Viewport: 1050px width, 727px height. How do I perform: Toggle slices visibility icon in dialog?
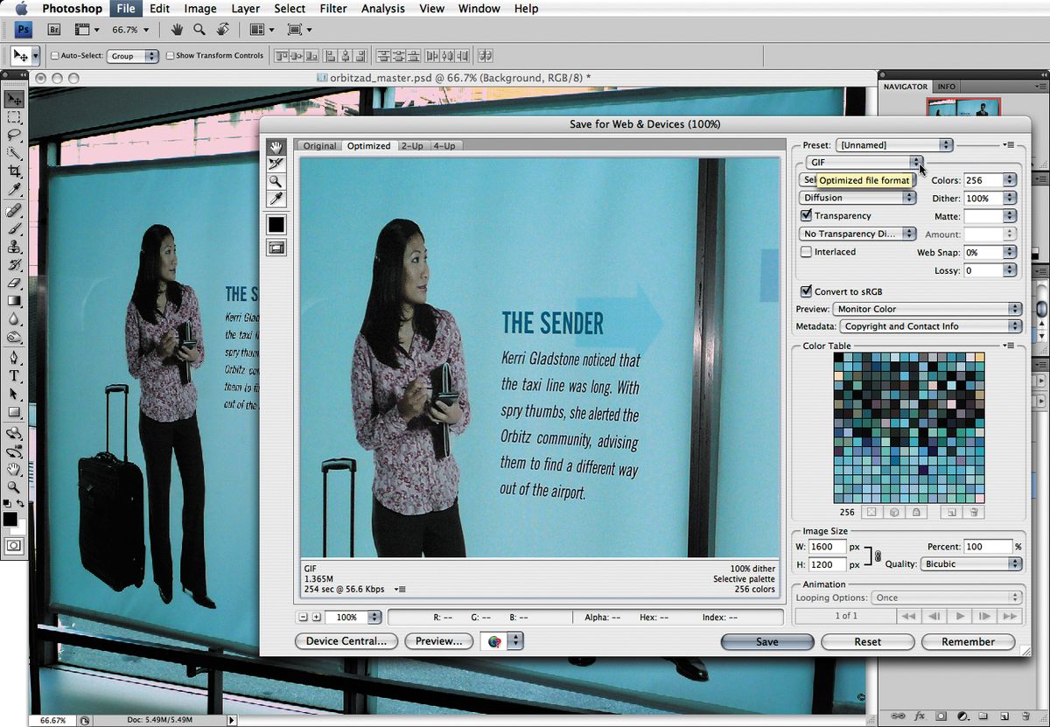[276, 248]
